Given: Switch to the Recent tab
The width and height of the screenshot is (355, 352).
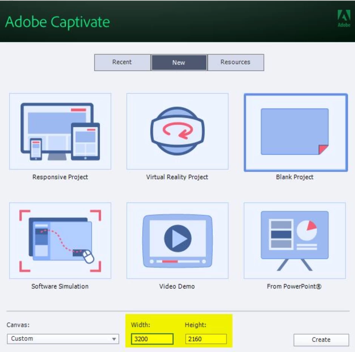Looking at the screenshot, I should [122, 62].
